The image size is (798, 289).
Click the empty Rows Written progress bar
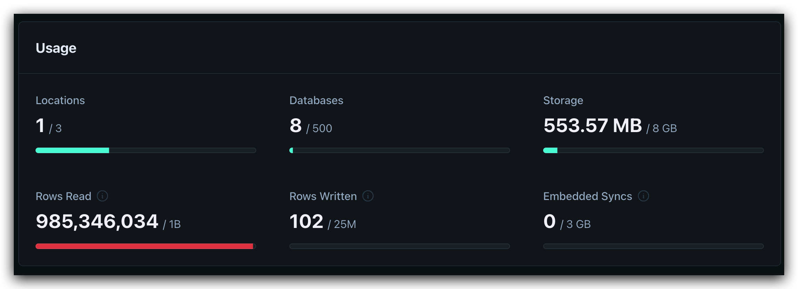[400, 246]
